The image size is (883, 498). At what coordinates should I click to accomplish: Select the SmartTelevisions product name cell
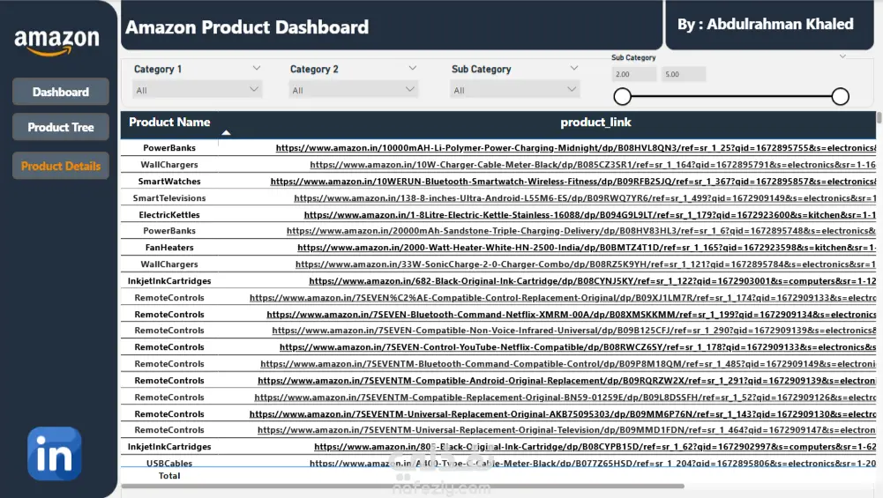pyautogui.click(x=169, y=198)
